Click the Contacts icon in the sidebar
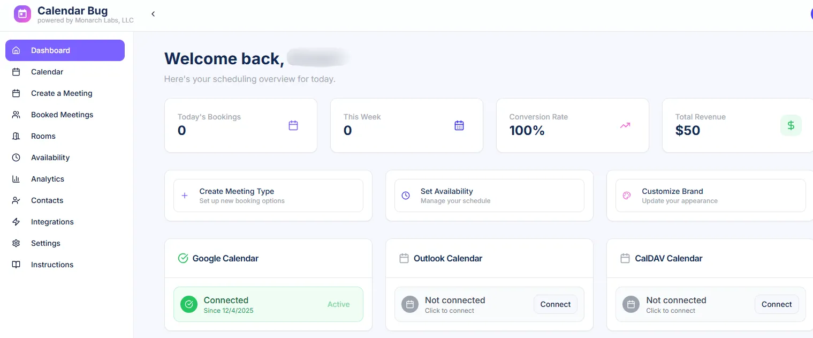The height and width of the screenshot is (338, 813). (x=16, y=200)
